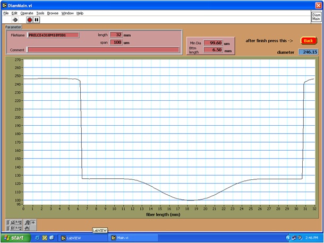Open Y-axis scale format button
324x243 pixels.
19,228
